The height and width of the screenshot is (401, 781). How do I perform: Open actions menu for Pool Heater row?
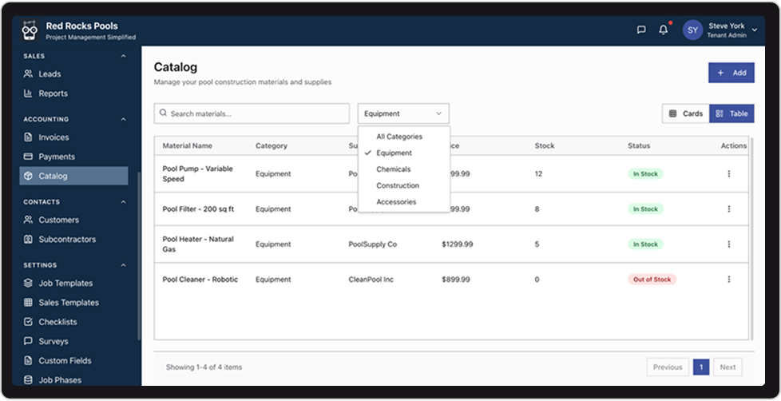point(728,244)
